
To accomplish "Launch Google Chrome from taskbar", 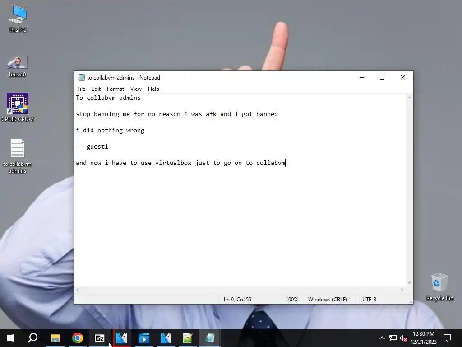I will [78, 338].
